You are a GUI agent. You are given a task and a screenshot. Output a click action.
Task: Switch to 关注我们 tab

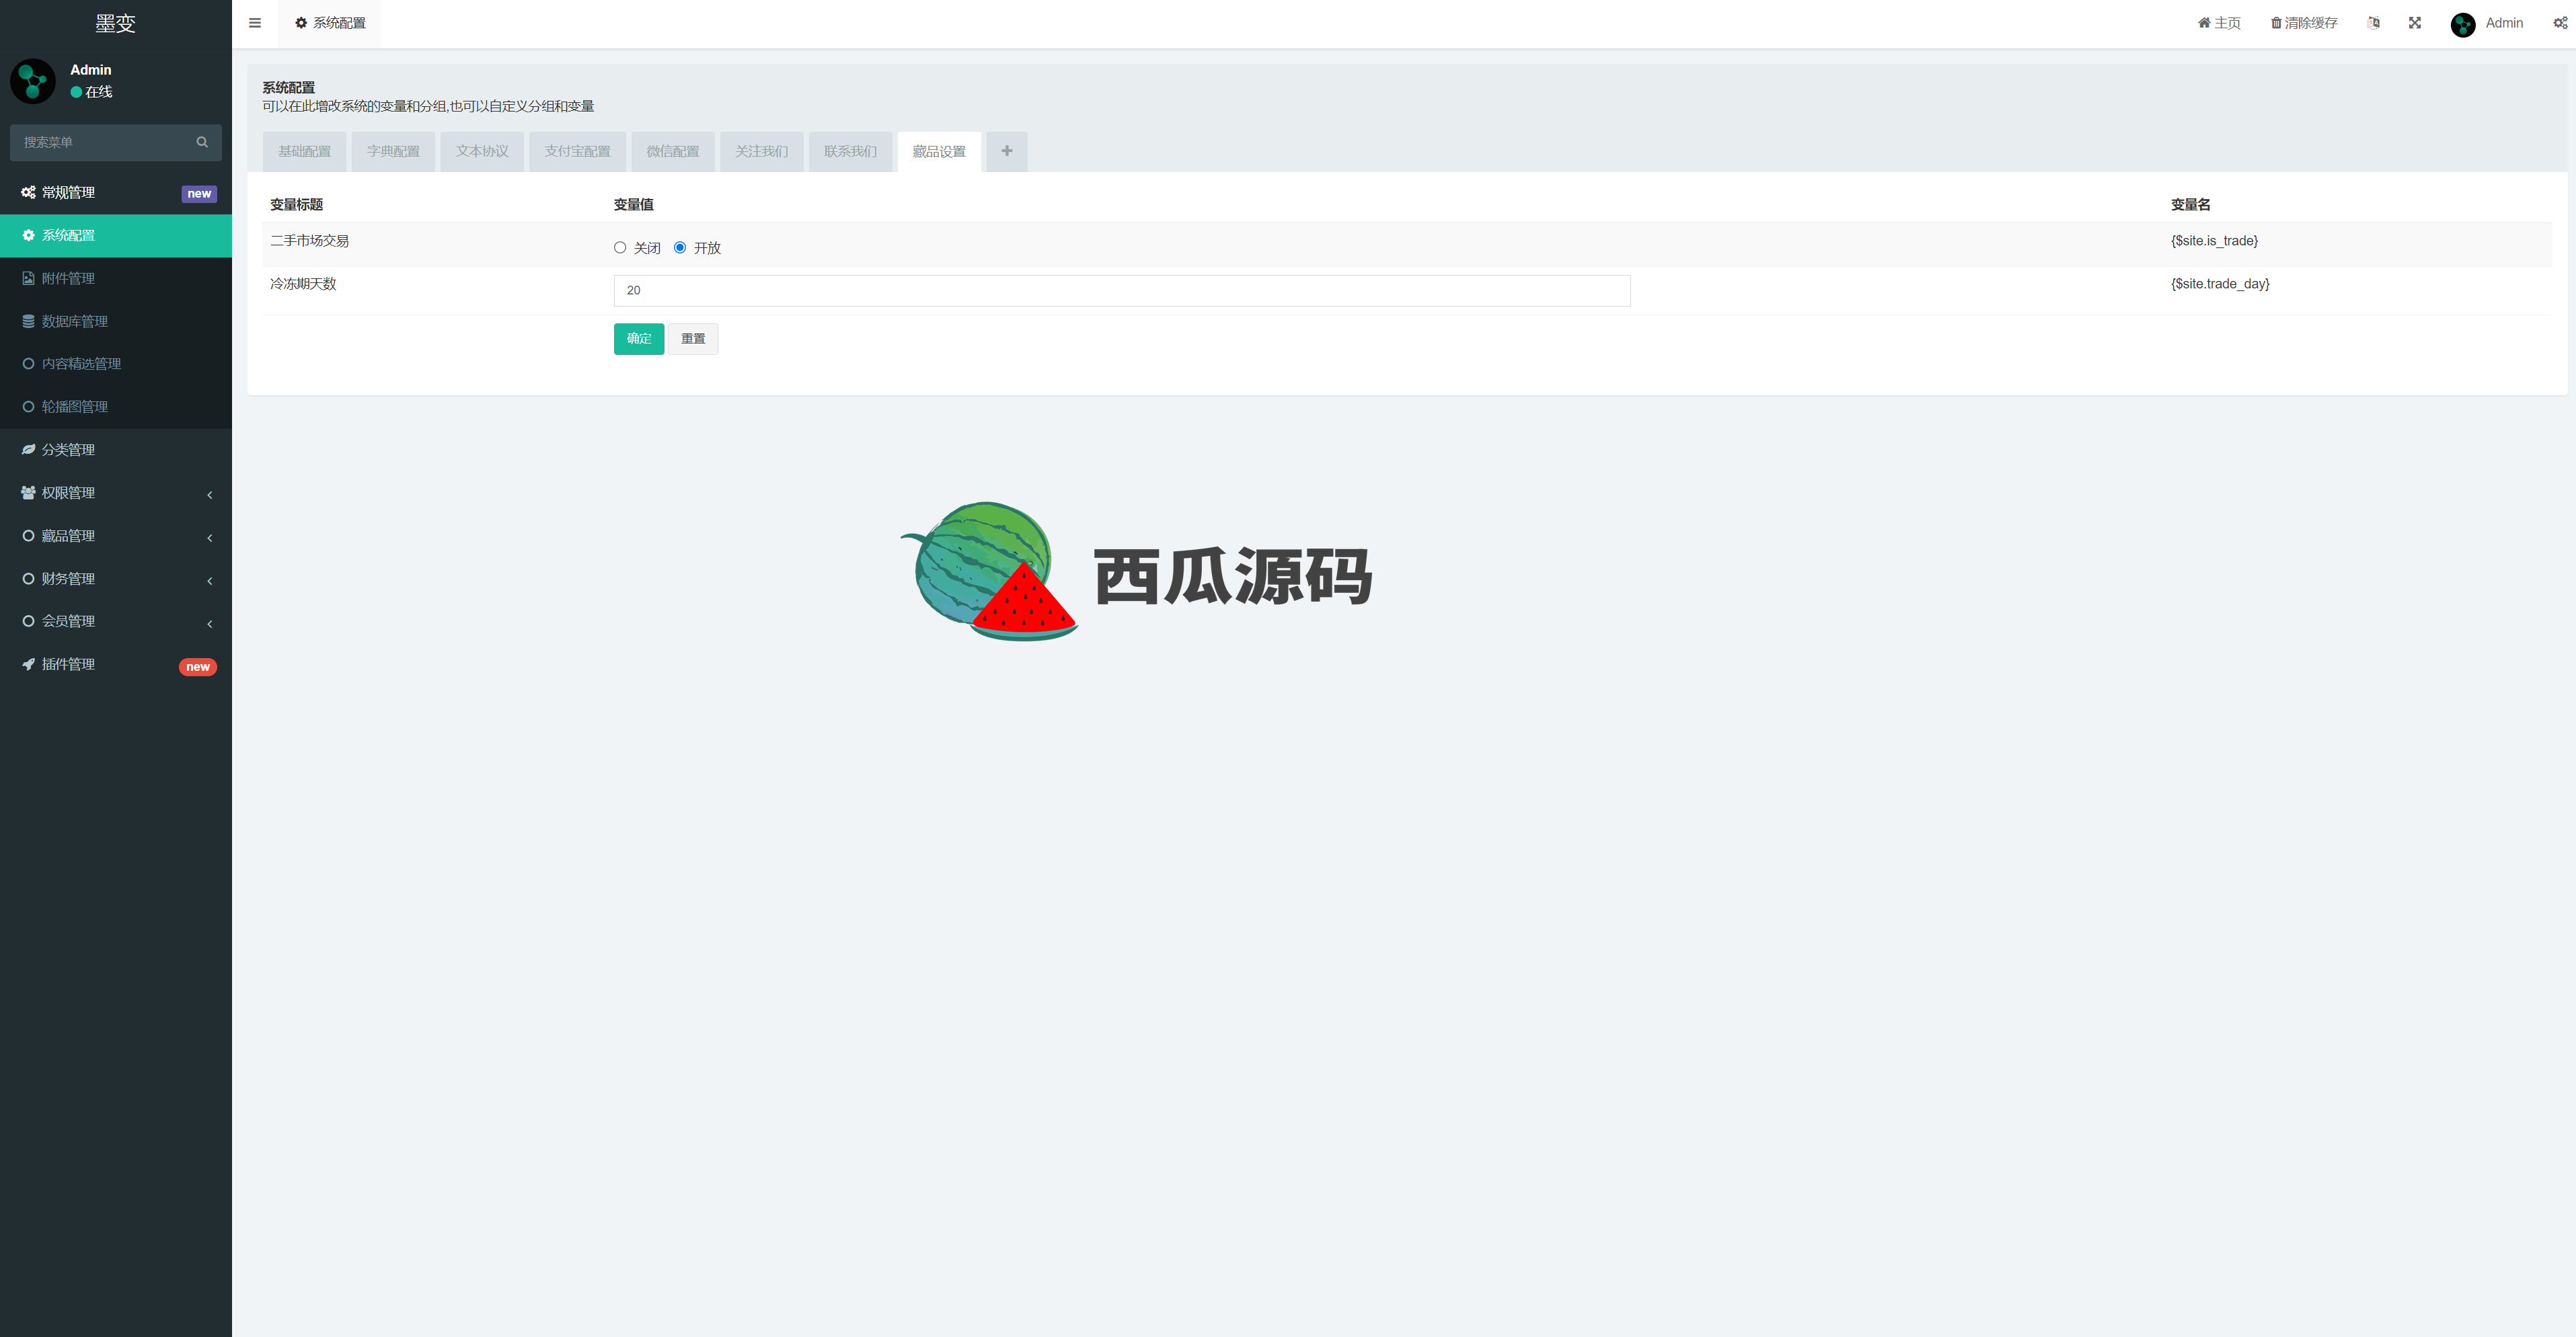(762, 152)
